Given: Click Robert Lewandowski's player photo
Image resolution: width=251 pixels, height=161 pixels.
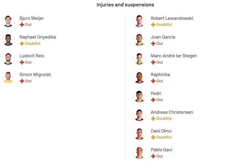Looking at the screenshot, I should point(139,21).
